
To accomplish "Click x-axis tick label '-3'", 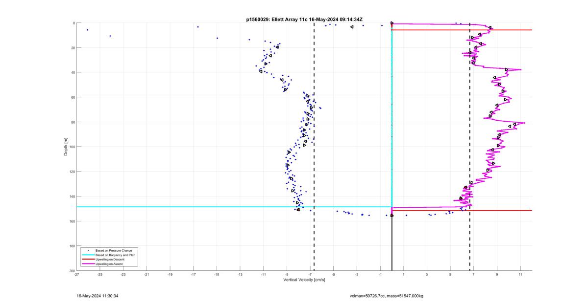I will (357, 275).
